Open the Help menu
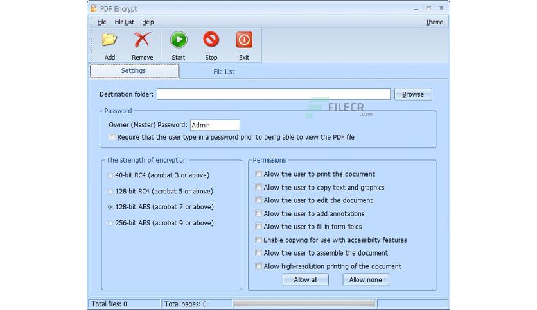537x310 pixels. pos(148,22)
